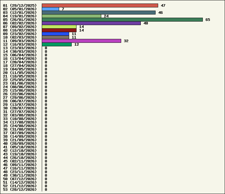Screen dimensions: 225x194
Task: Select the value label 32
Action: (x=126, y=41)
